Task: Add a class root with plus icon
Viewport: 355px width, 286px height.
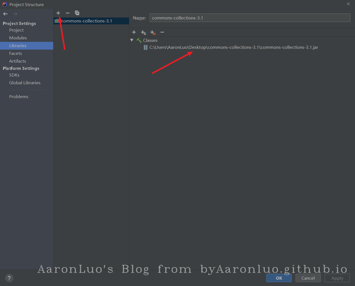Action: pyautogui.click(x=134, y=32)
